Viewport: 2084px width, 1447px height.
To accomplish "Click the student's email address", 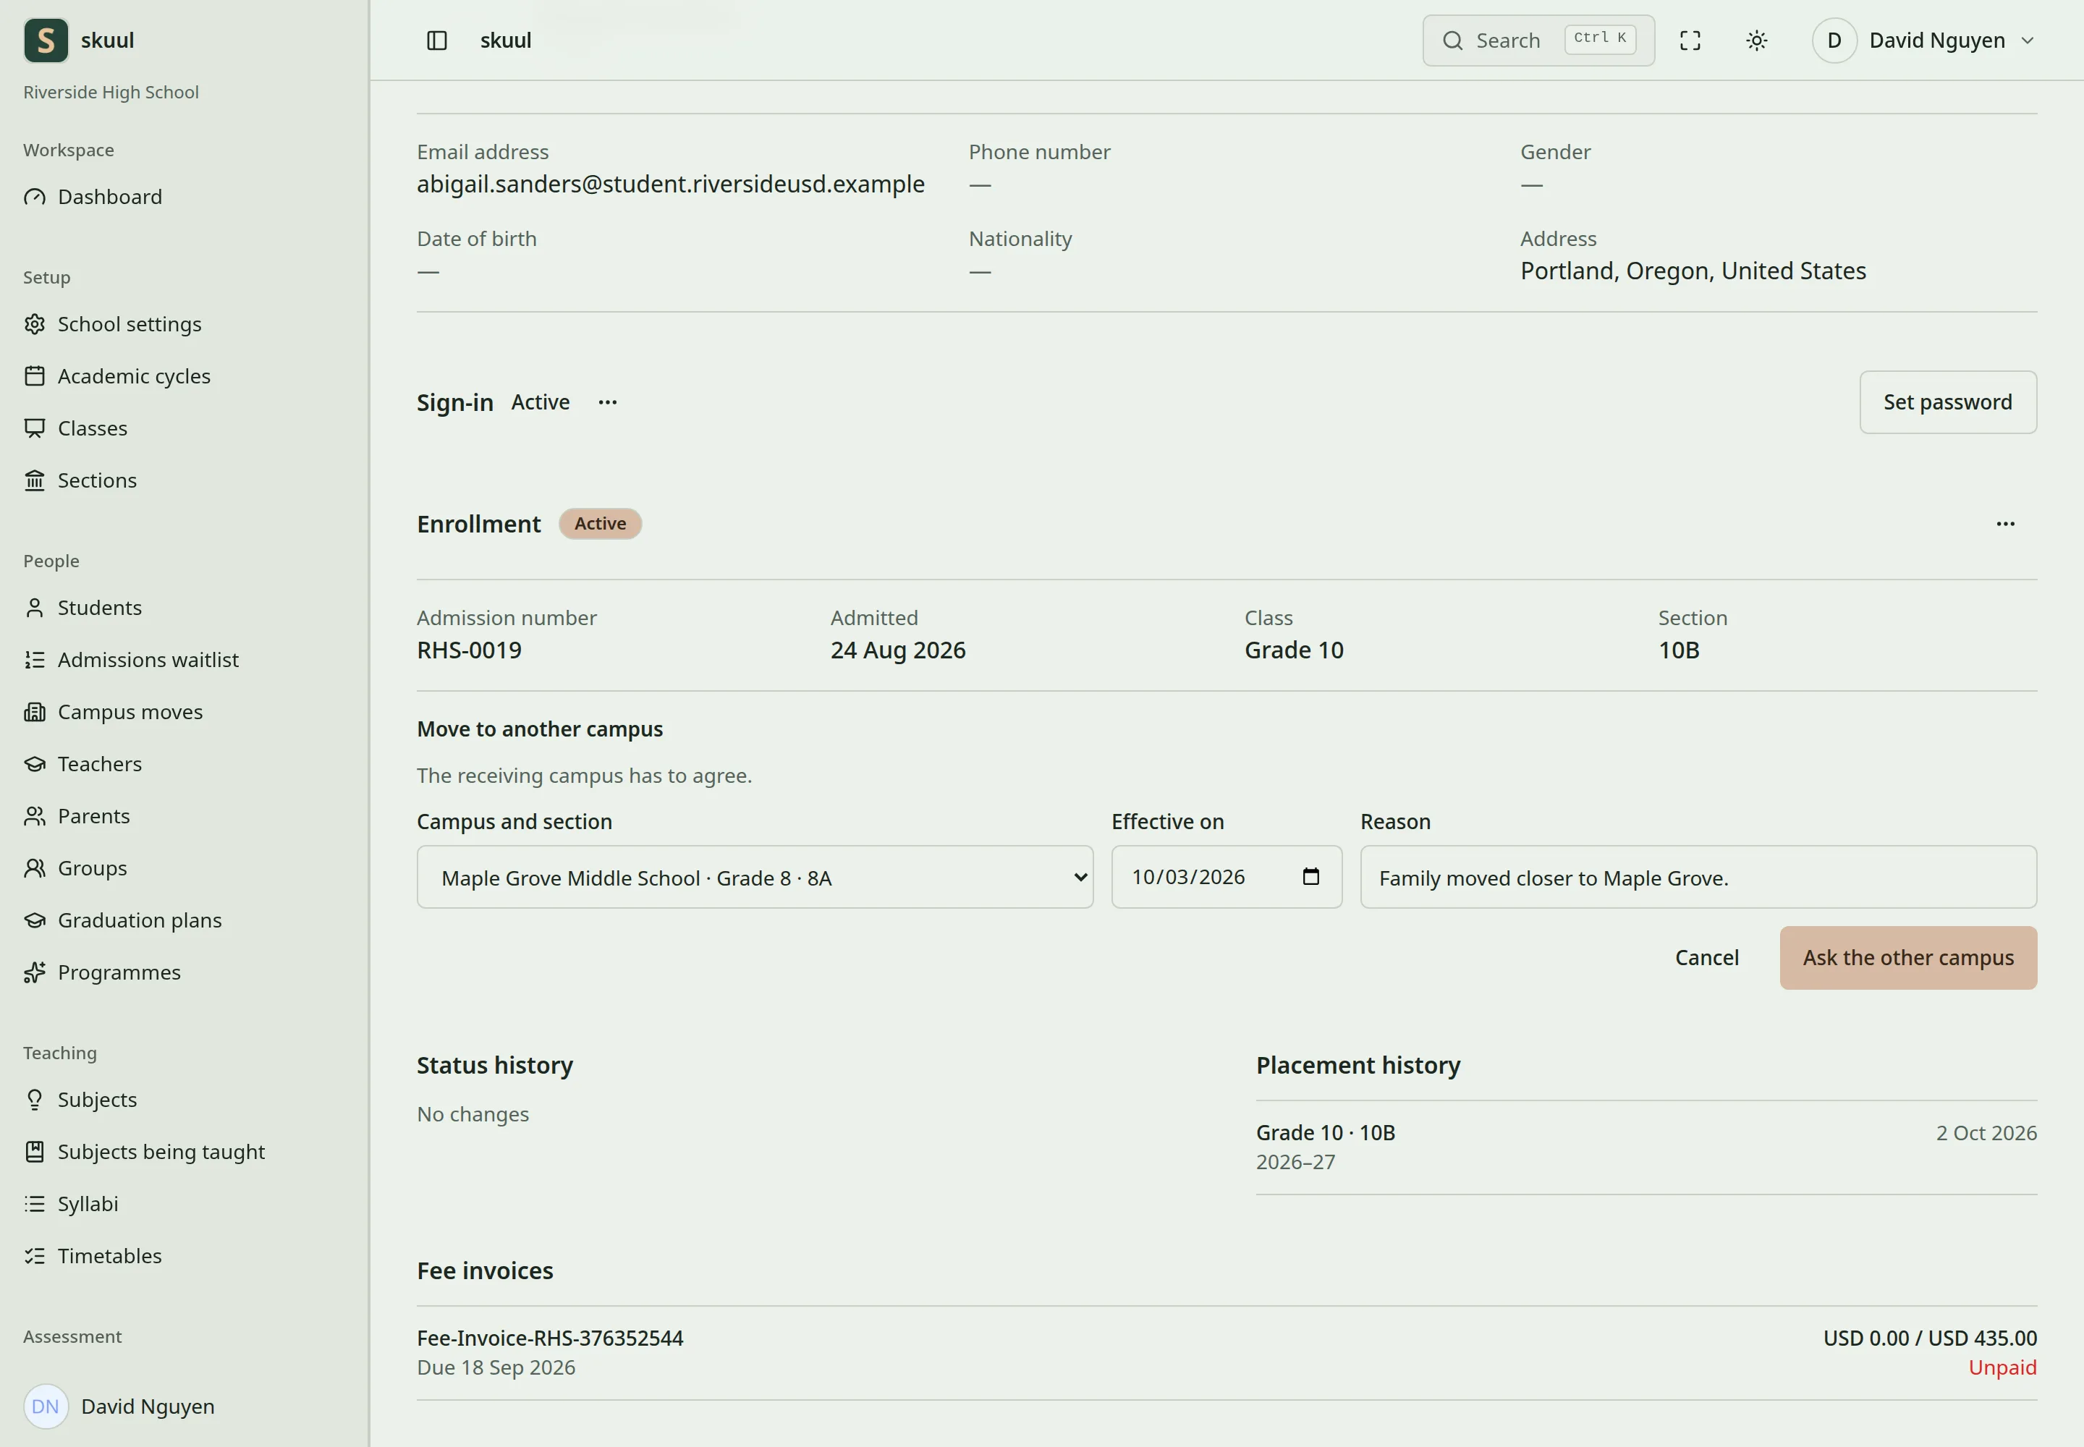I will 670,184.
